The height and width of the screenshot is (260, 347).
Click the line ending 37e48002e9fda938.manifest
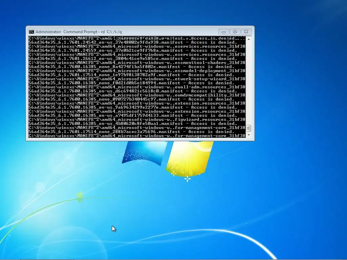133,42
